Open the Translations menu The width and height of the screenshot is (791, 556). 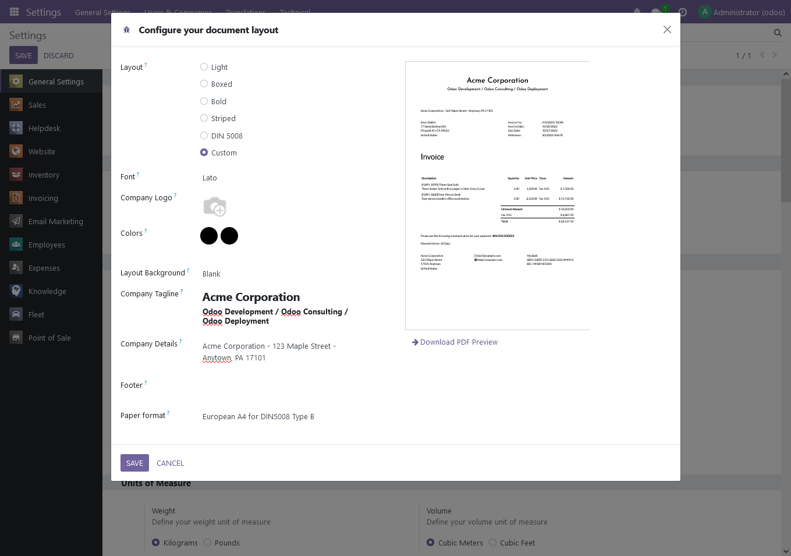click(245, 12)
